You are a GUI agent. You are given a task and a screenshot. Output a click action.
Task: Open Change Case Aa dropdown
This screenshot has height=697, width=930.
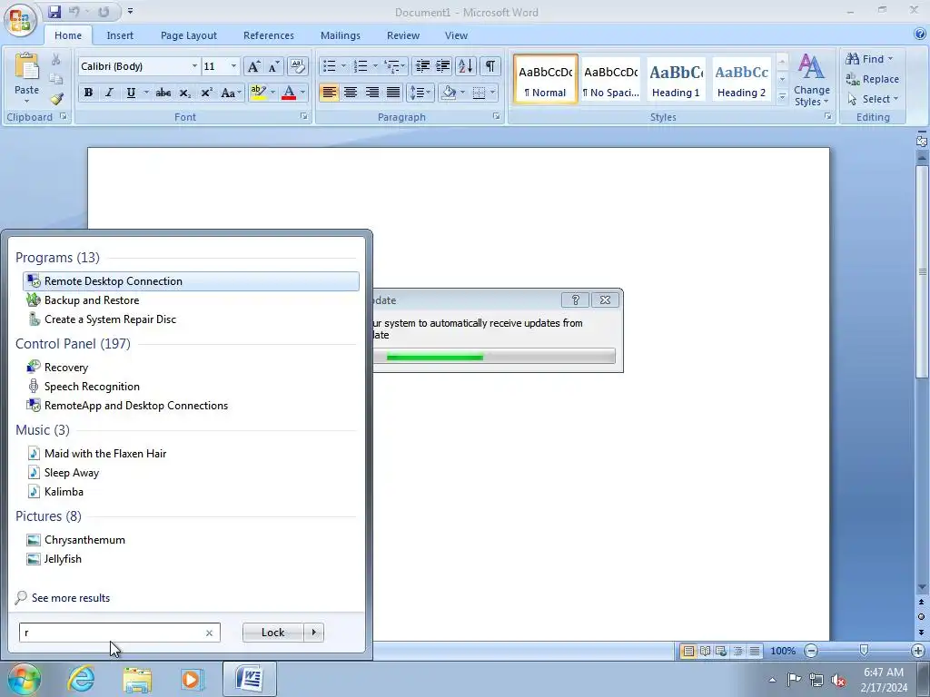pyautogui.click(x=231, y=93)
